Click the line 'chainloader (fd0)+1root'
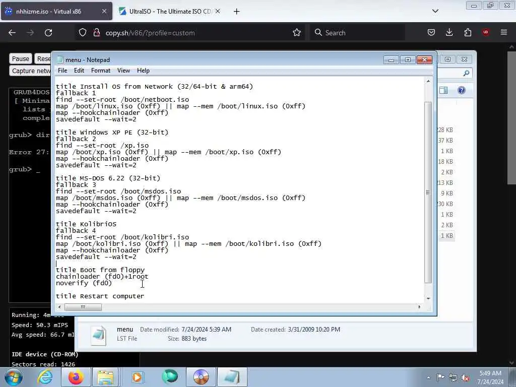Screen dimensions: 516x387 [102, 277]
